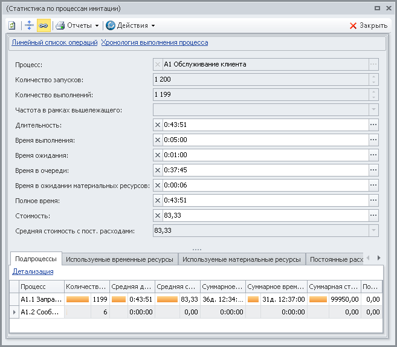Switch to Используемые временные ресурсы tab
397x347 pixels.
[120, 259]
